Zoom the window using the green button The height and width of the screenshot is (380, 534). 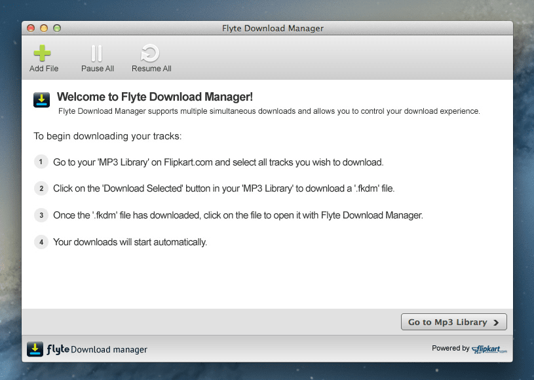pos(57,28)
